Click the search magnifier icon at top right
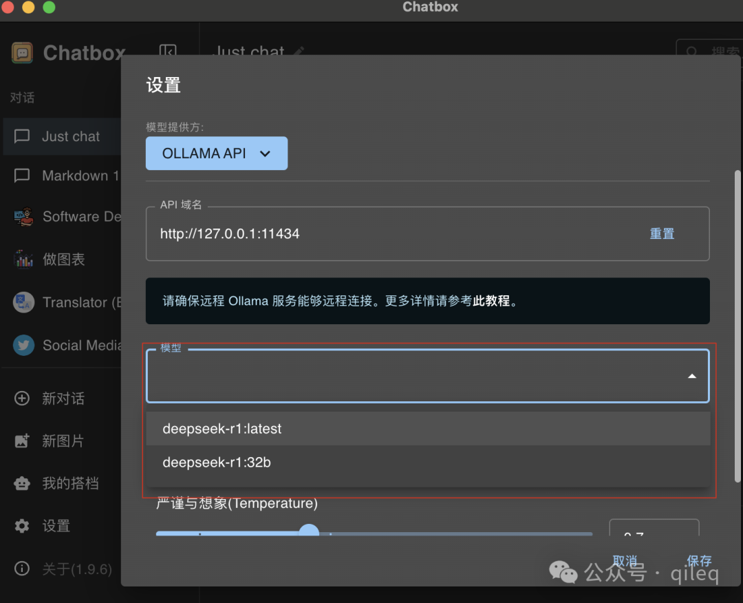This screenshot has height=603, width=743. pyautogui.click(x=692, y=50)
